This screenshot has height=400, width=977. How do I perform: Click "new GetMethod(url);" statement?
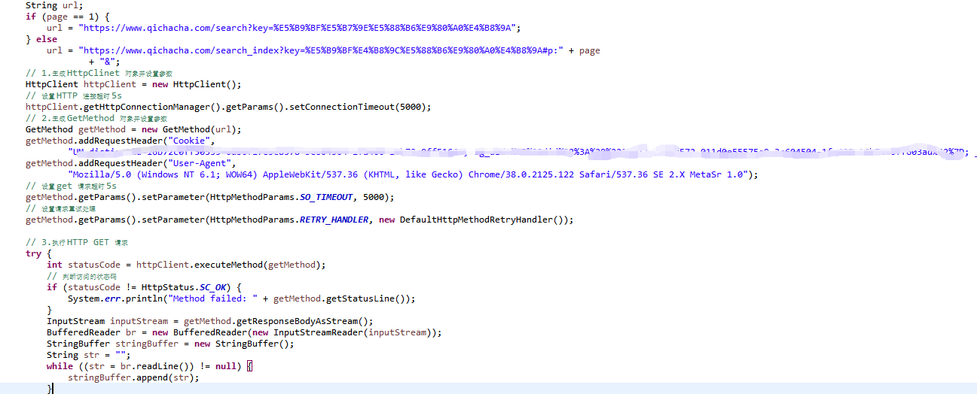(x=133, y=129)
